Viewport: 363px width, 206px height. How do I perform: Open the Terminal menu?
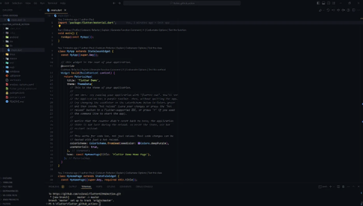[x=52, y=3]
